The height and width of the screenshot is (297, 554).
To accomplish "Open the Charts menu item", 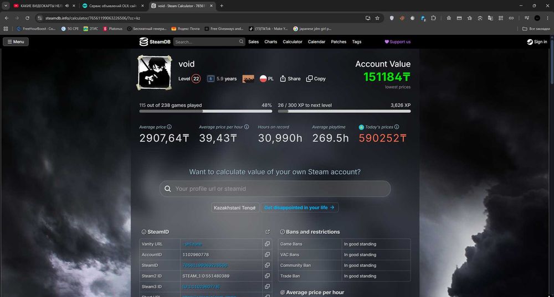I will (271, 41).
